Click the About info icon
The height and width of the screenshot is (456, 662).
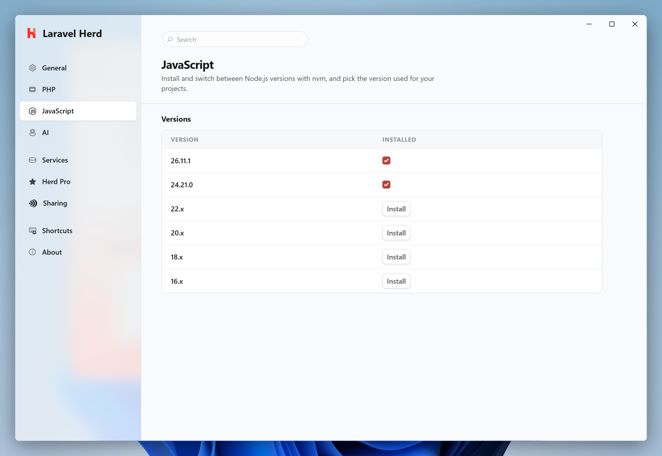tap(33, 252)
